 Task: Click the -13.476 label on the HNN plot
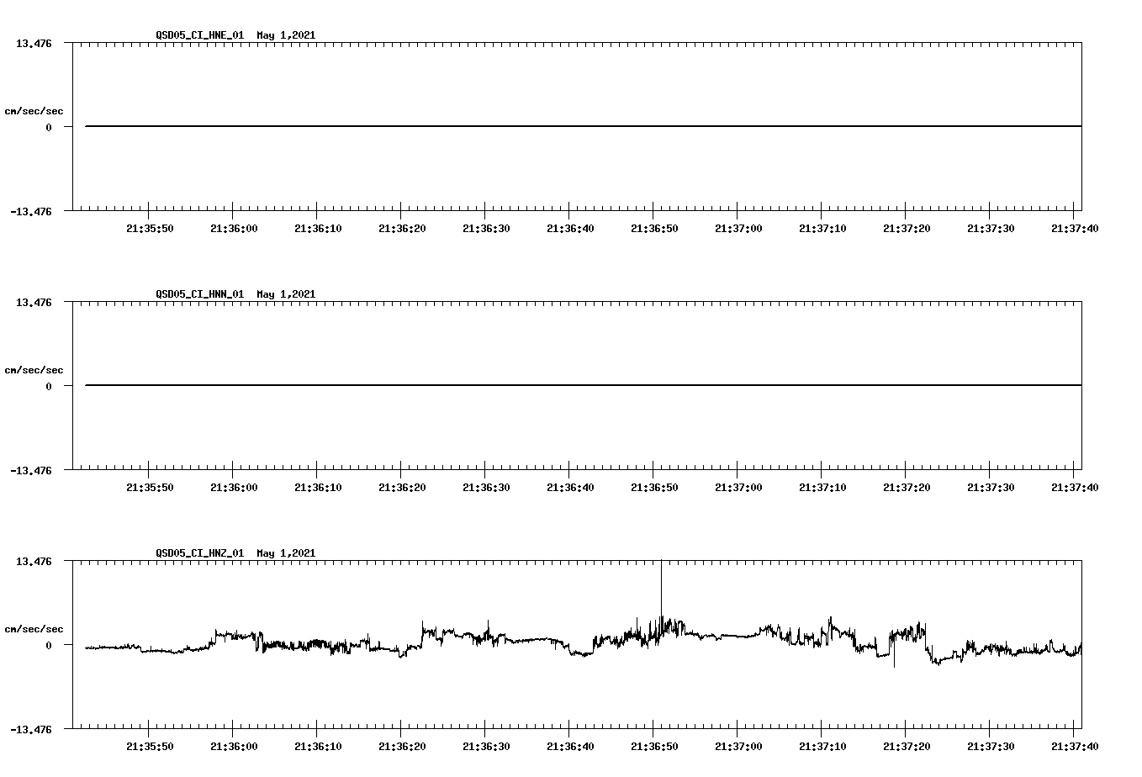tap(33, 472)
